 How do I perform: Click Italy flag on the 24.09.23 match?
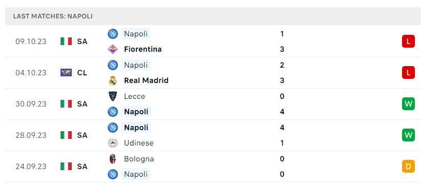coord(66,167)
